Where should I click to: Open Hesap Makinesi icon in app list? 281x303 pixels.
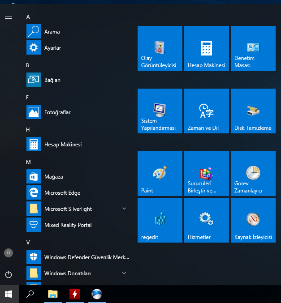pos(34,144)
